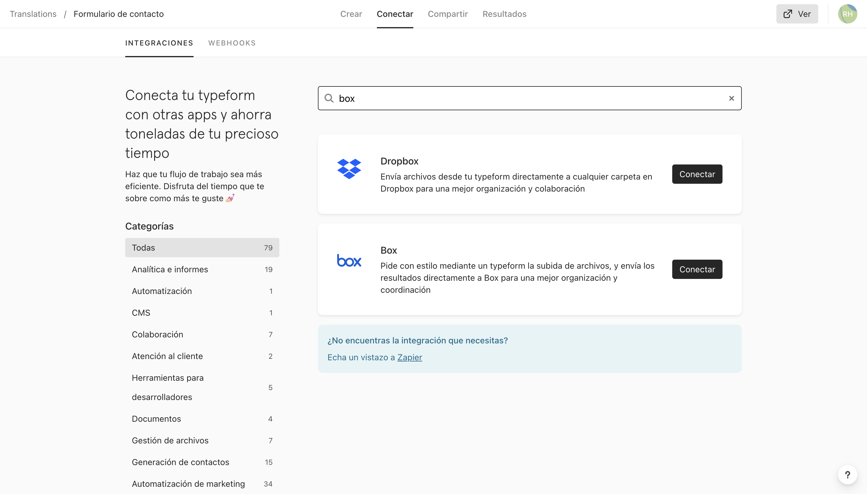The height and width of the screenshot is (494, 867).
Task: Select the Conectar tab
Action: click(395, 14)
